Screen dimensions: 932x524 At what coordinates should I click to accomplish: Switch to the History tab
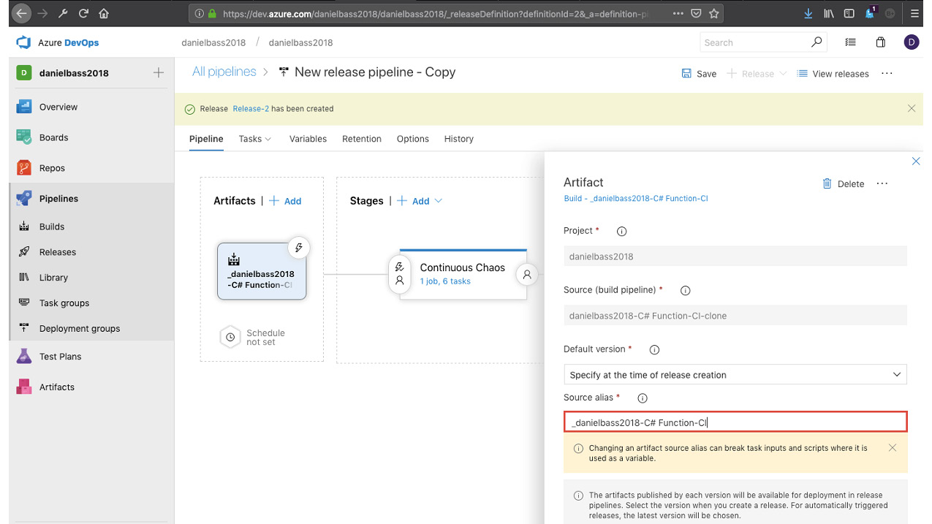(x=459, y=139)
